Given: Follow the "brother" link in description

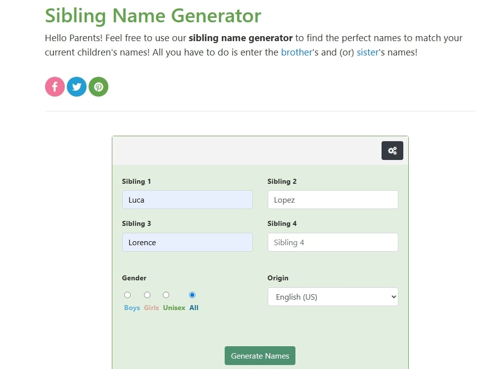Looking at the screenshot, I should tap(296, 52).
